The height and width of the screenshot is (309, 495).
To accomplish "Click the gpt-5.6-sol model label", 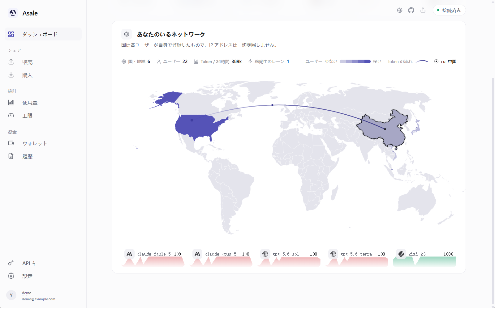I will coord(286,254).
